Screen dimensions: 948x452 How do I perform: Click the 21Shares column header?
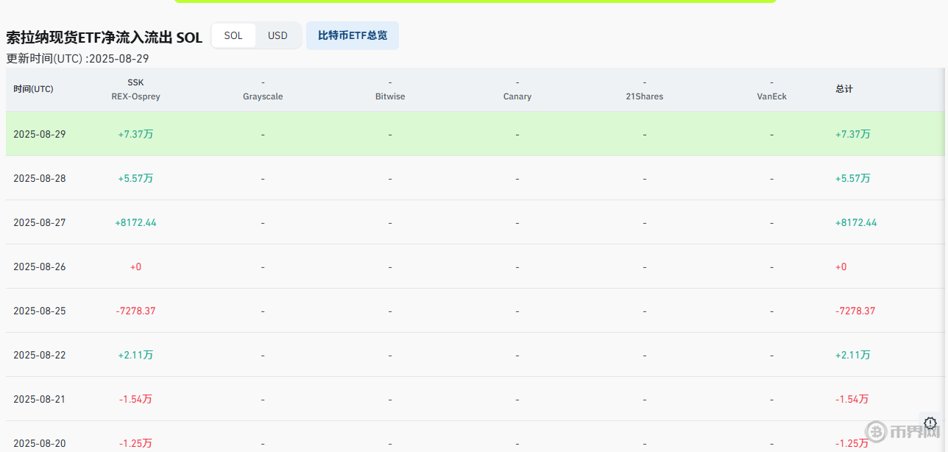click(x=645, y=89)
